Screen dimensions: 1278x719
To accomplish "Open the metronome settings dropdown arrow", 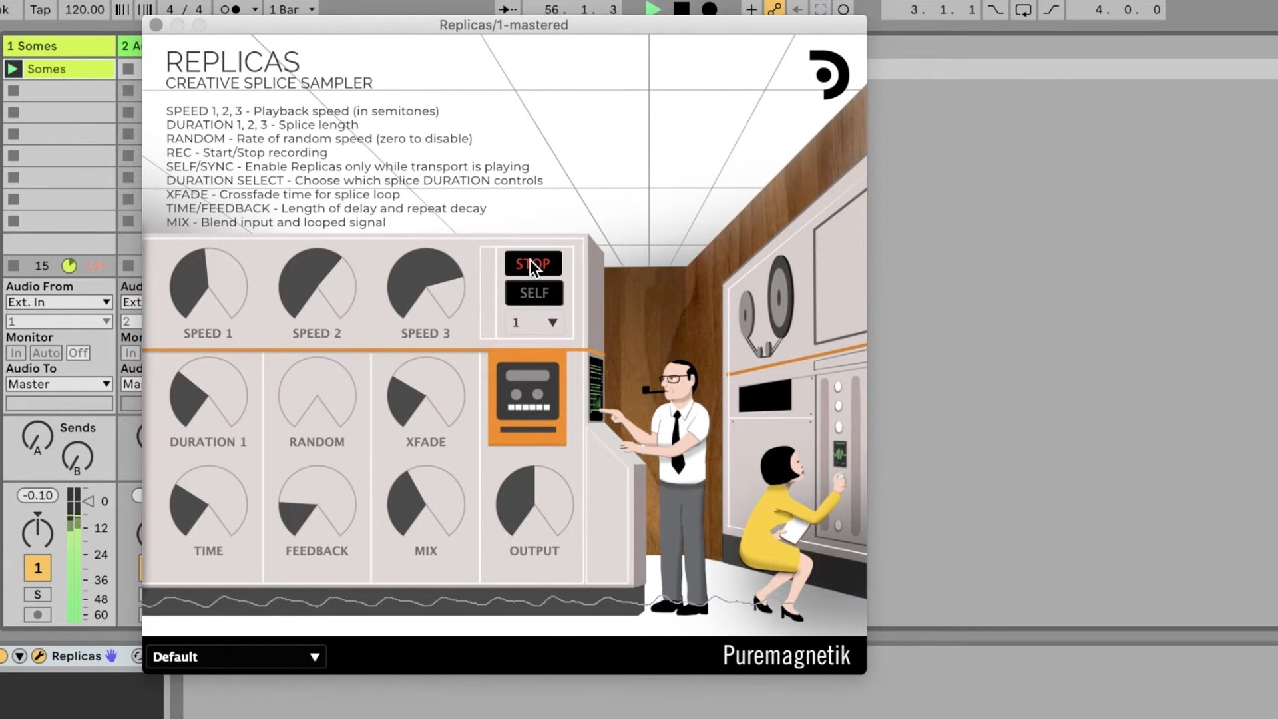I will pyautogui.click(x=254, y=9).
